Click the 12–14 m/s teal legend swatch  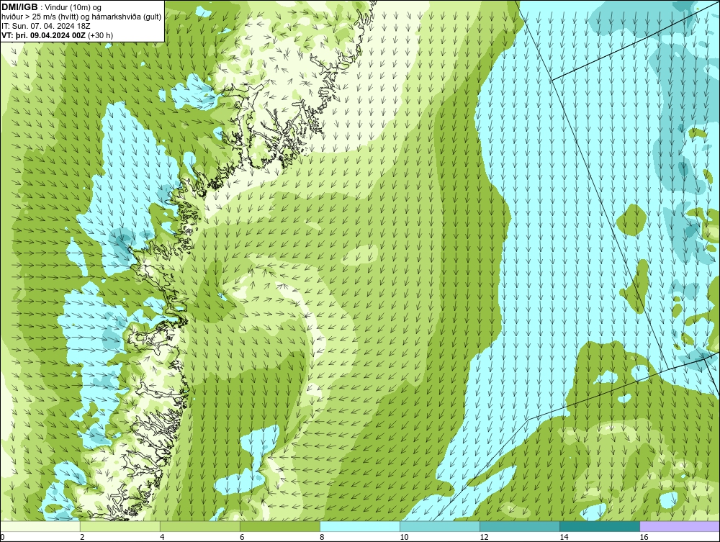(520, 526)
